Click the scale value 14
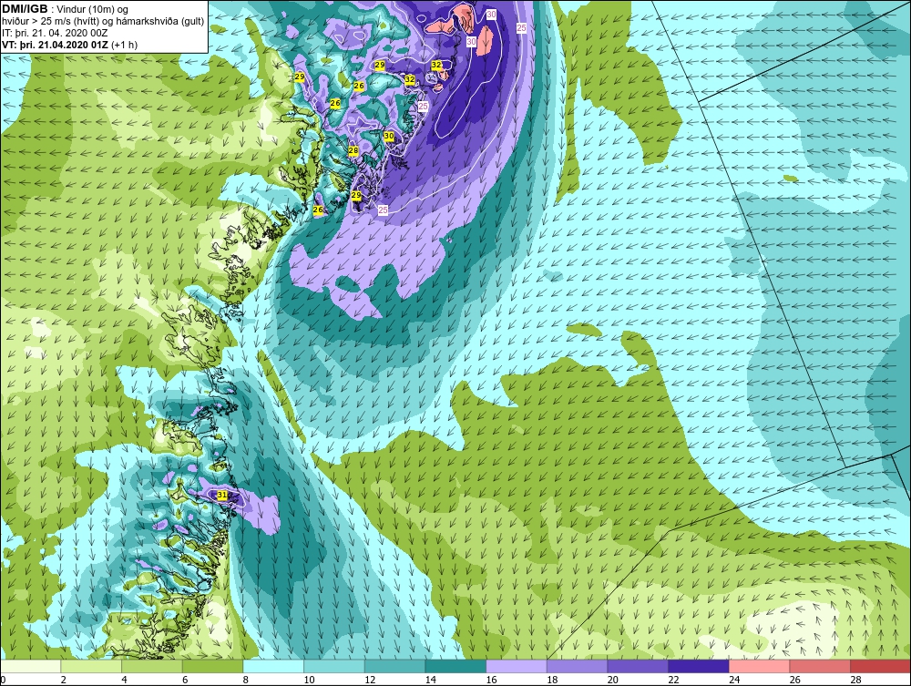This screenshot has width=911, height=686. (431, 680)
